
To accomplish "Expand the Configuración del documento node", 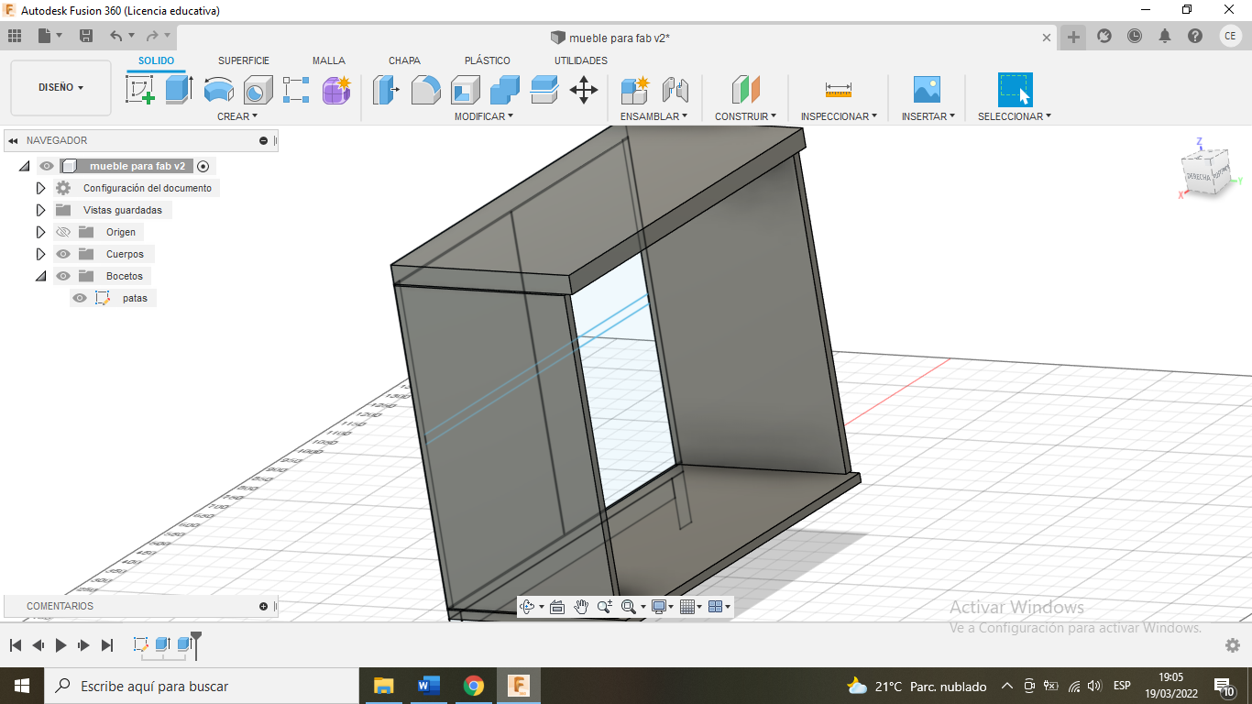I will pyautogui.click(x=40, y=188).
